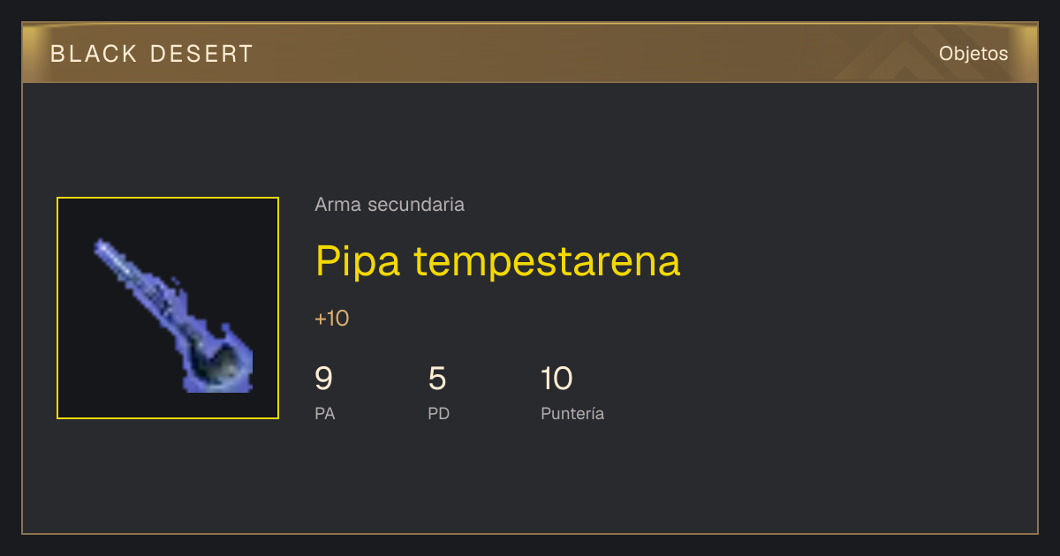The height and width of the screenshot is (556, 1060).
Task: Click the word tempestarena in title
Action: click(547, 261)
